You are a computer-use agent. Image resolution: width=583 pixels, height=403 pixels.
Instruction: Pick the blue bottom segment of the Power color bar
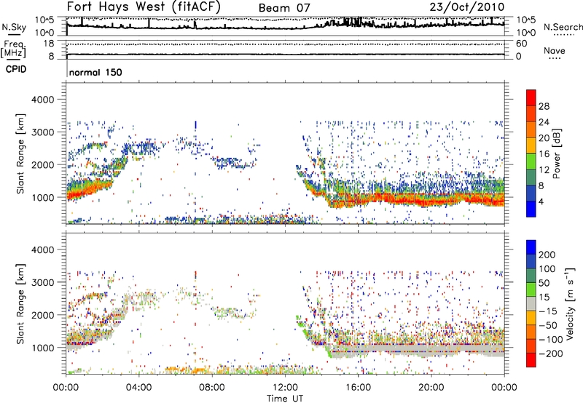(x=531, y=209)
